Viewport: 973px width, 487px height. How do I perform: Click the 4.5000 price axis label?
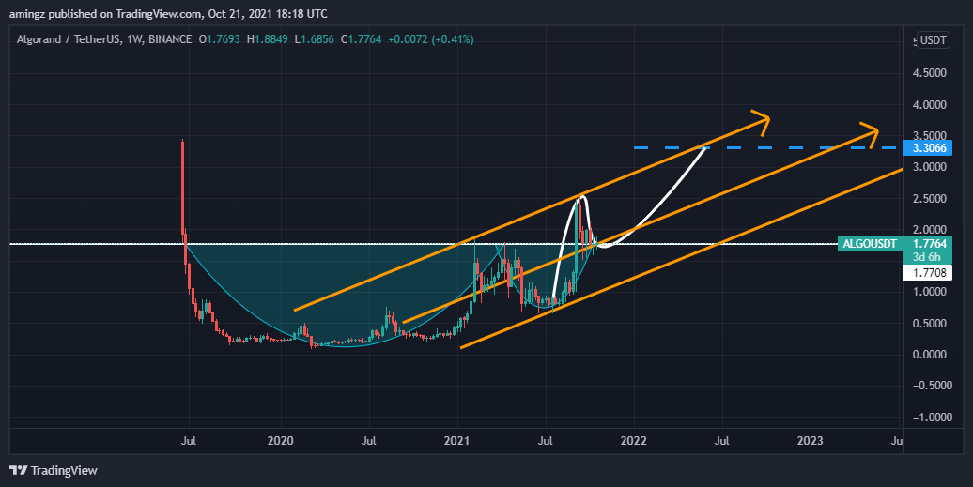tap(930, 73)
